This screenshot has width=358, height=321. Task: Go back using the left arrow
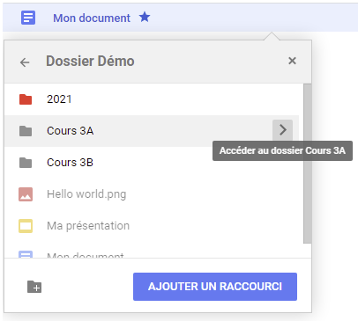[25, 62]
